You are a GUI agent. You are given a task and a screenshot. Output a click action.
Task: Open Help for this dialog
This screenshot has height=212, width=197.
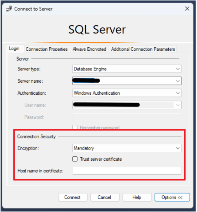(137, 197)
